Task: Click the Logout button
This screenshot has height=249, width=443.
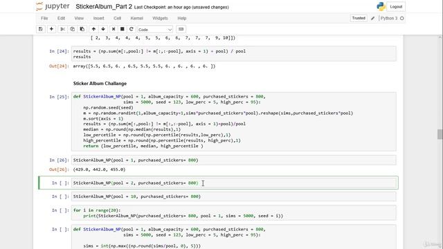Action: coord(396,7)
